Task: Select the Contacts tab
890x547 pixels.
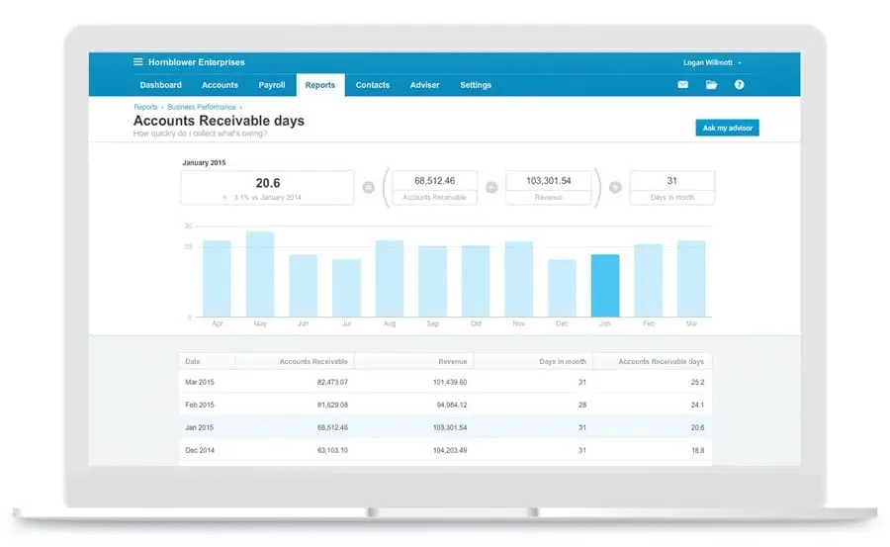Action: click(373, 85)
